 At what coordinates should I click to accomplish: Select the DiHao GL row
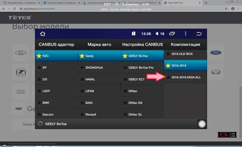coord(143,114)
